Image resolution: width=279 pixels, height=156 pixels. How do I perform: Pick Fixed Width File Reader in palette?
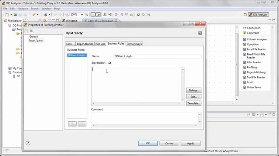pyautogui.click(x=254, y=56)
